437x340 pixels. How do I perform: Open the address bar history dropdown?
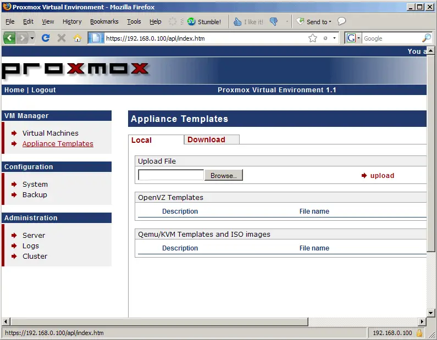click(334, 38)
